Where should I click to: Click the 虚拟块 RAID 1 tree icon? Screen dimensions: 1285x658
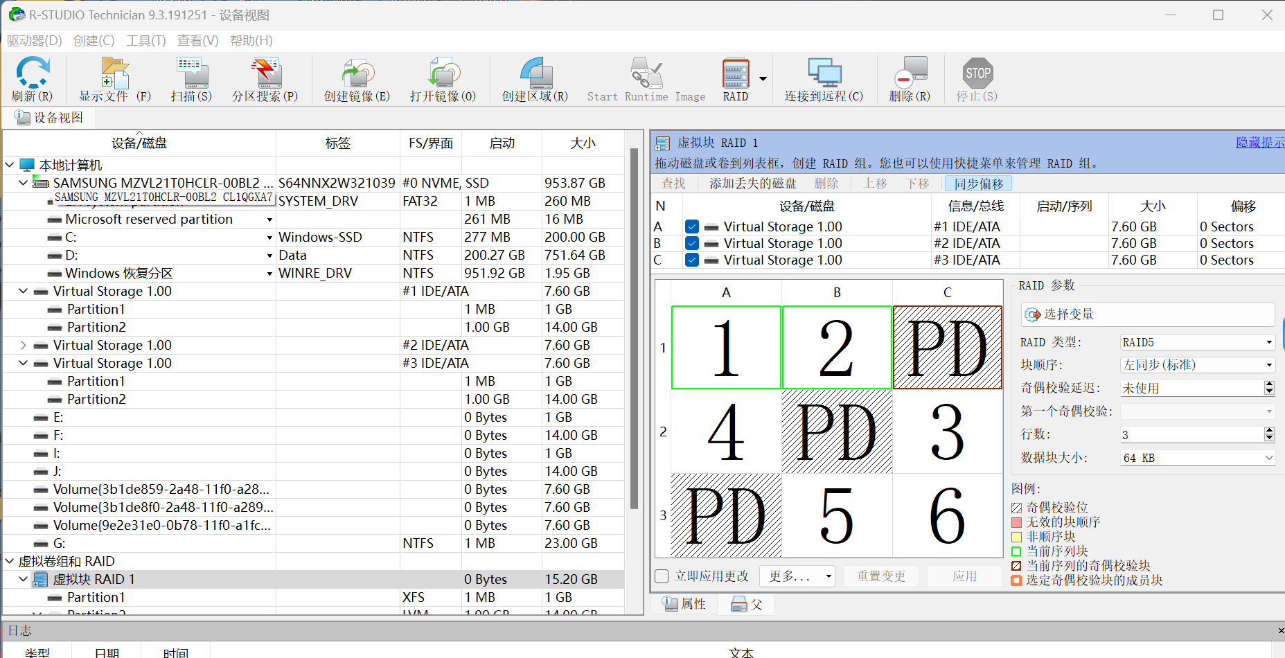click(x=41, y=579)
